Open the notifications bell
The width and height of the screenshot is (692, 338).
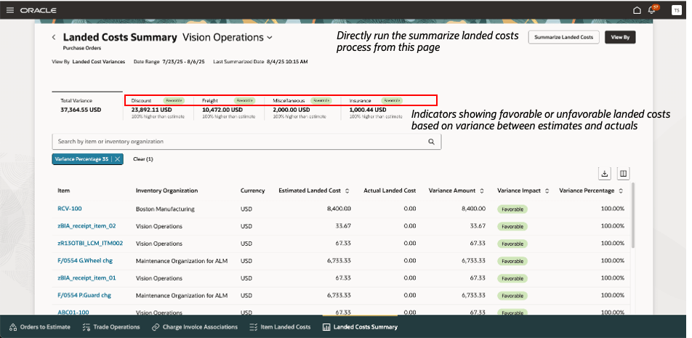(651, 10)
